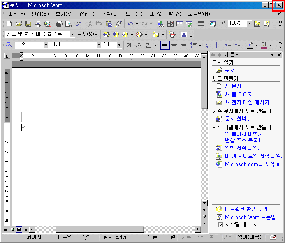
Task: Open file folder icon in toolbar
Action: pyautogui.click(x=19, y=24)
